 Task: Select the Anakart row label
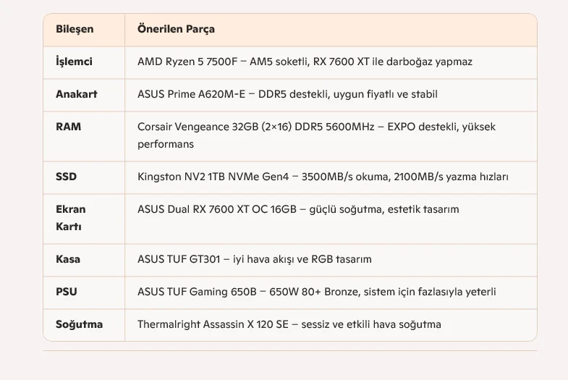[x=77, y=94]
